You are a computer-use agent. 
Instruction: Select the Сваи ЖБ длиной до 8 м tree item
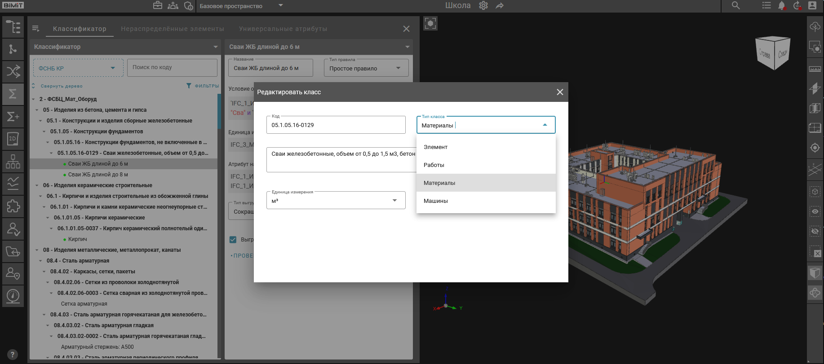98,175
